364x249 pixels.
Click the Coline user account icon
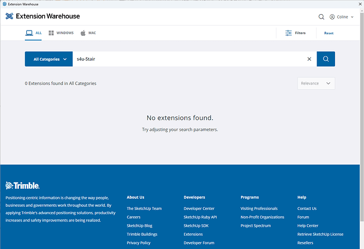[x=332, y=17]
